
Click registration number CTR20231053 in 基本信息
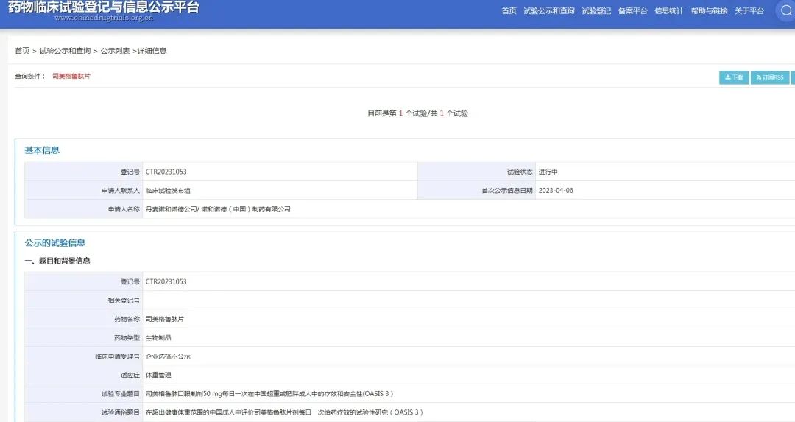point(166,172)
